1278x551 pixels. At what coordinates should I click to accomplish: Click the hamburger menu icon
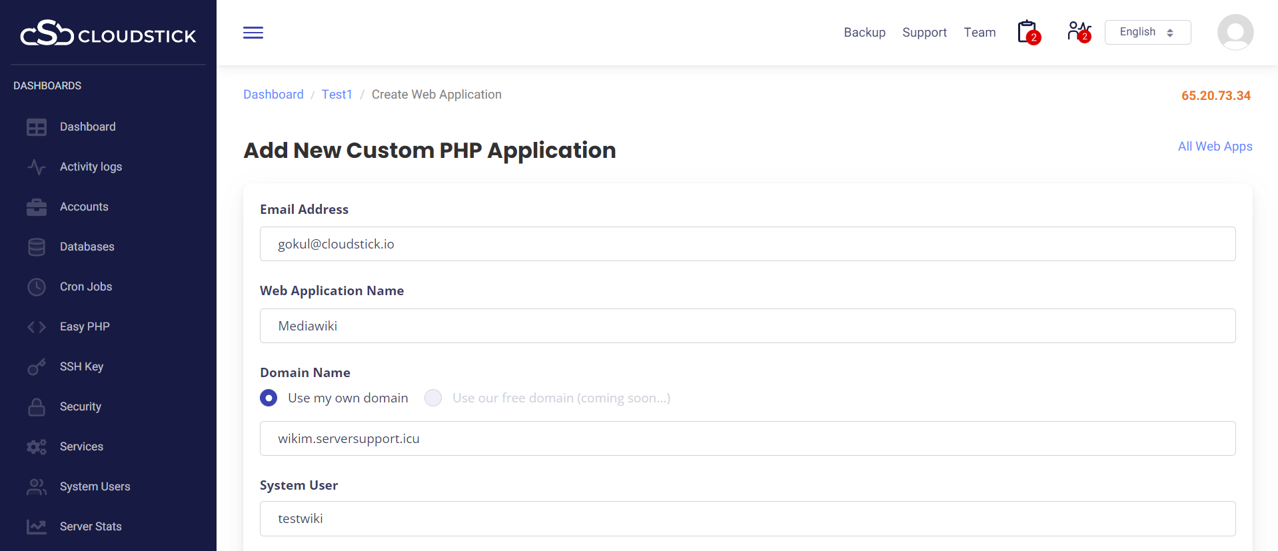(253, 33)
